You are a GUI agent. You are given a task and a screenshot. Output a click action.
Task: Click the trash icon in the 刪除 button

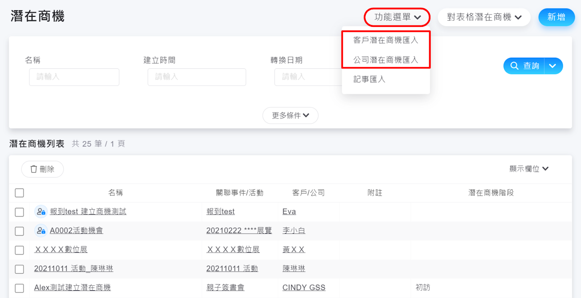tap(34, 169)
